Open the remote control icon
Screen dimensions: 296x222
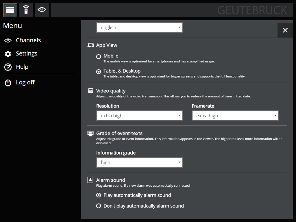tap(26, 10)
